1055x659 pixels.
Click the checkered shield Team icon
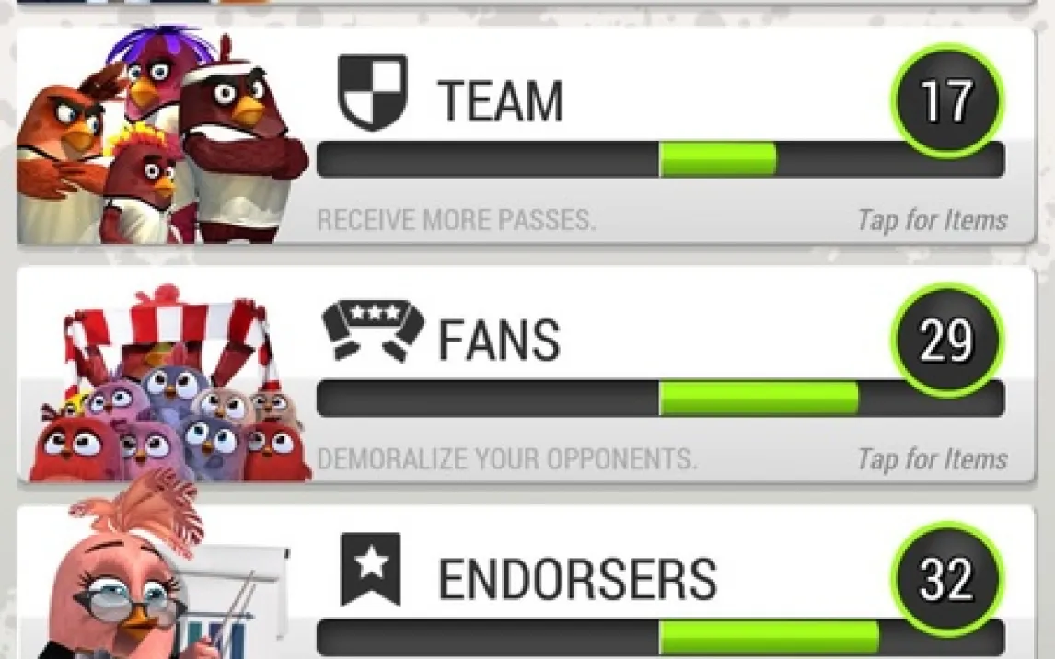(373, 92)
